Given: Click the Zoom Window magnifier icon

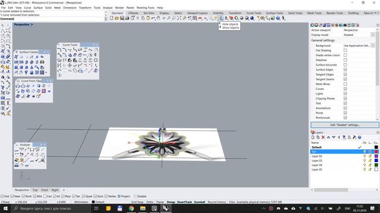Looking at the screenshot, I should coord(174,18).
